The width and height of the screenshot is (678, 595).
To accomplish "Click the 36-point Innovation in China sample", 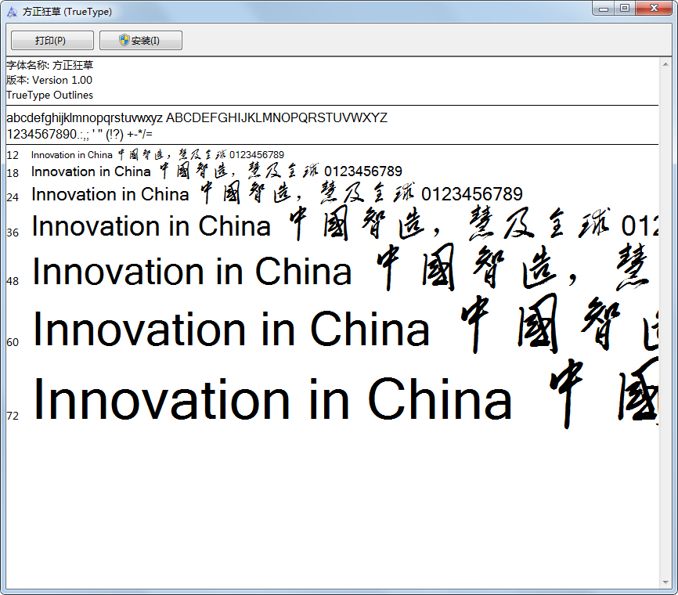I will click(x=345, y=225).
